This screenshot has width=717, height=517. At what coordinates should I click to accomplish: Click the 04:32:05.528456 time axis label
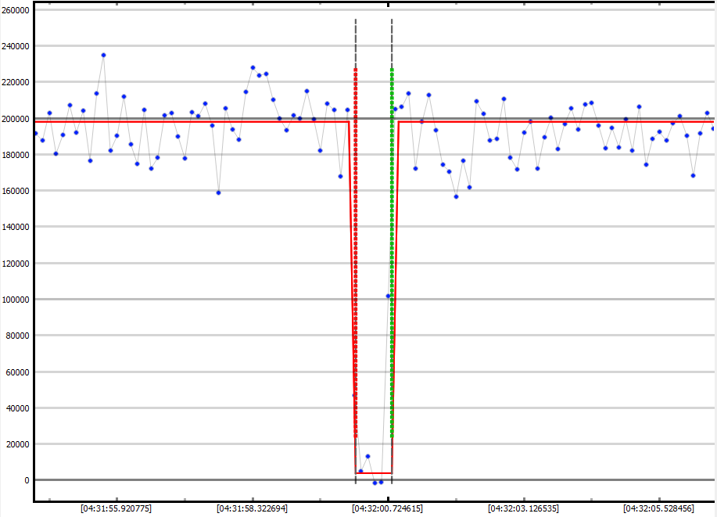pyautogui.click(x=659, y=508)
